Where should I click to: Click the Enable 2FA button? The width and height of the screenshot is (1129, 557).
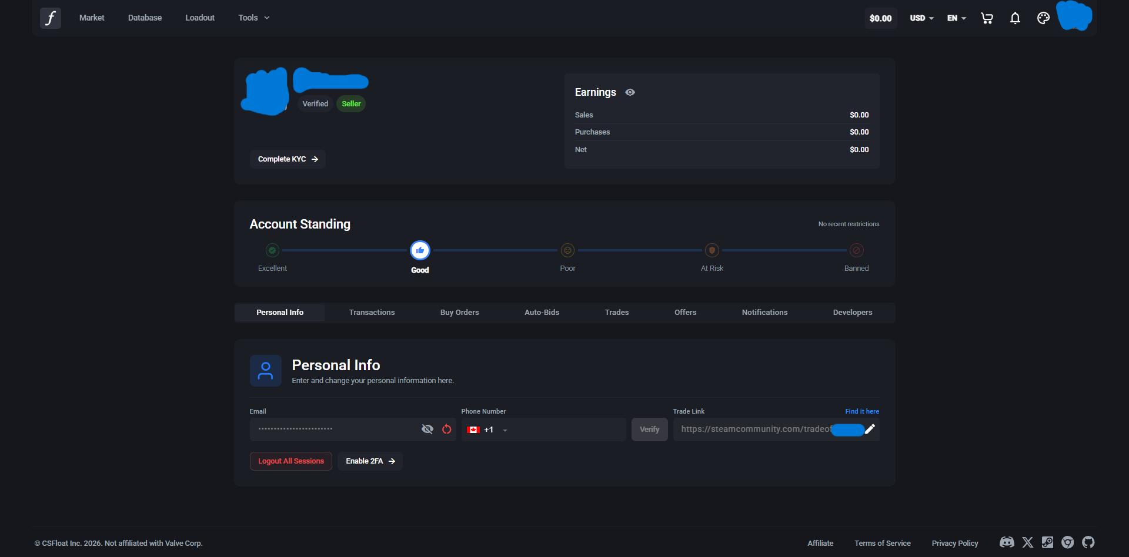click(370, 461)
